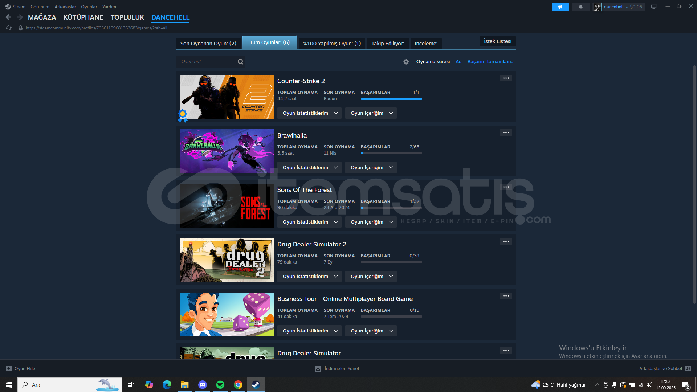The width and height of the screenshot is (697, 392).
Task: Open Spotify from the taskbar
Action: click(220, 385)
